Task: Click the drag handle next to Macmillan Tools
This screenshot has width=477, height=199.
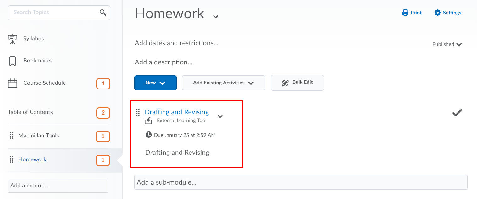Action: click(x=11, y=135)
